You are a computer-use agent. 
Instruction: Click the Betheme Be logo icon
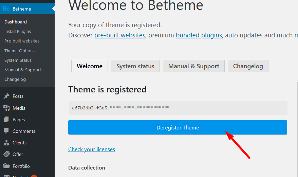[x=6, y=9]
